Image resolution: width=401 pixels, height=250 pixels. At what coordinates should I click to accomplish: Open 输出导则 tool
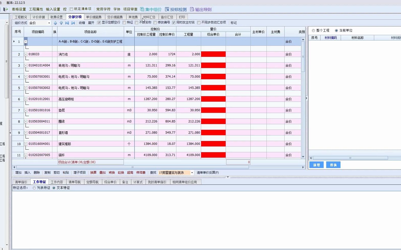(201, 9)
